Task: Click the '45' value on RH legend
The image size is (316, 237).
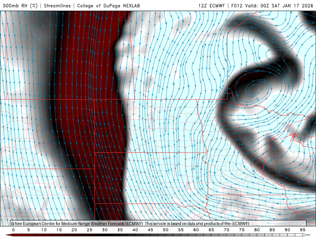Action: point(150,230)
